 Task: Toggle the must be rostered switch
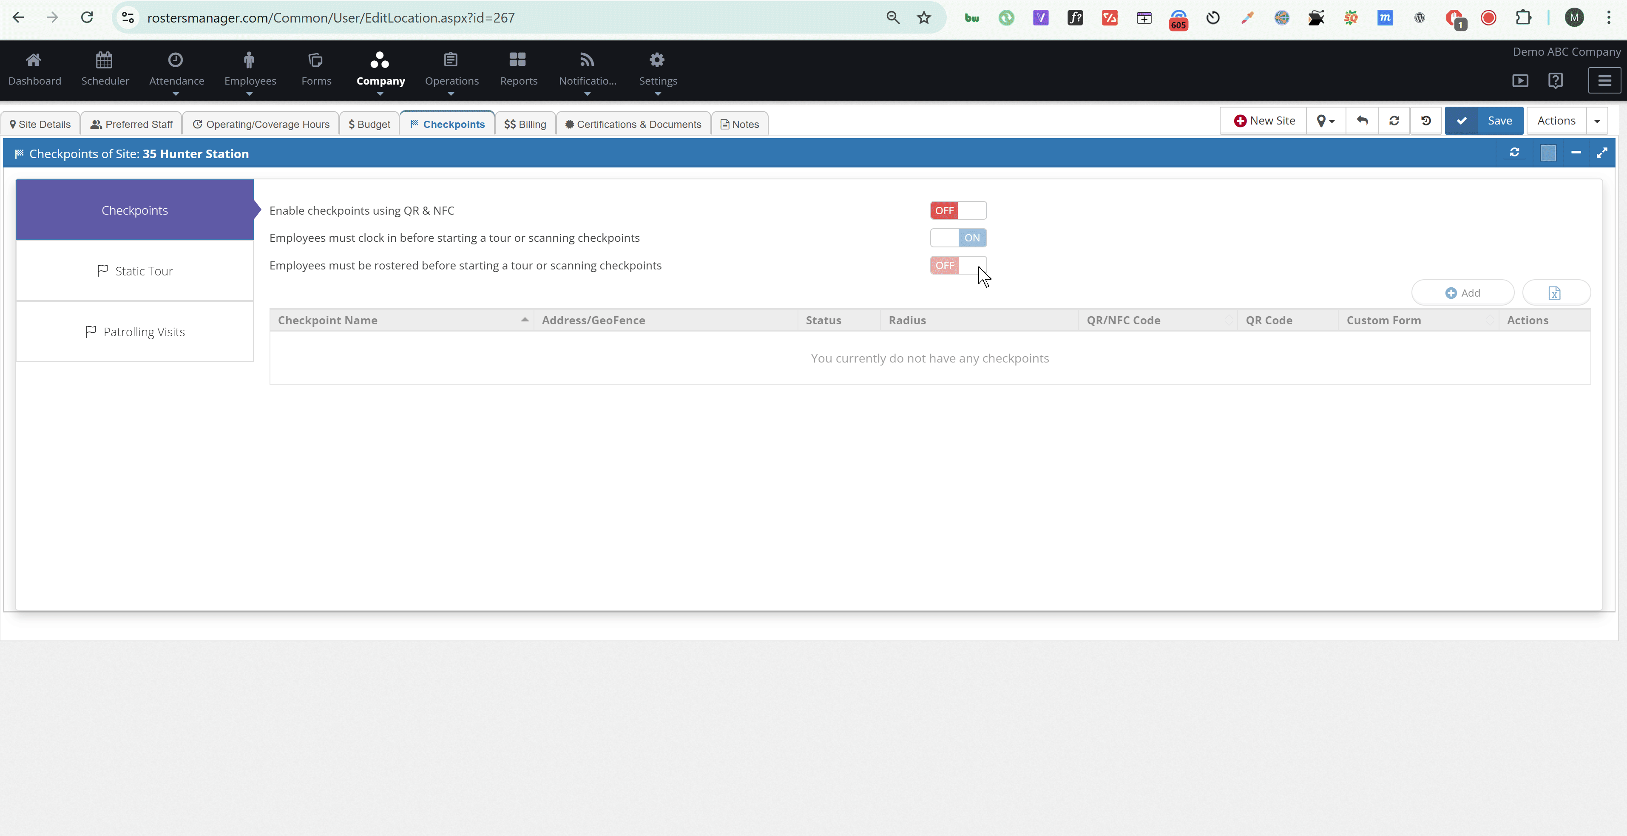[x=957, y=265]
